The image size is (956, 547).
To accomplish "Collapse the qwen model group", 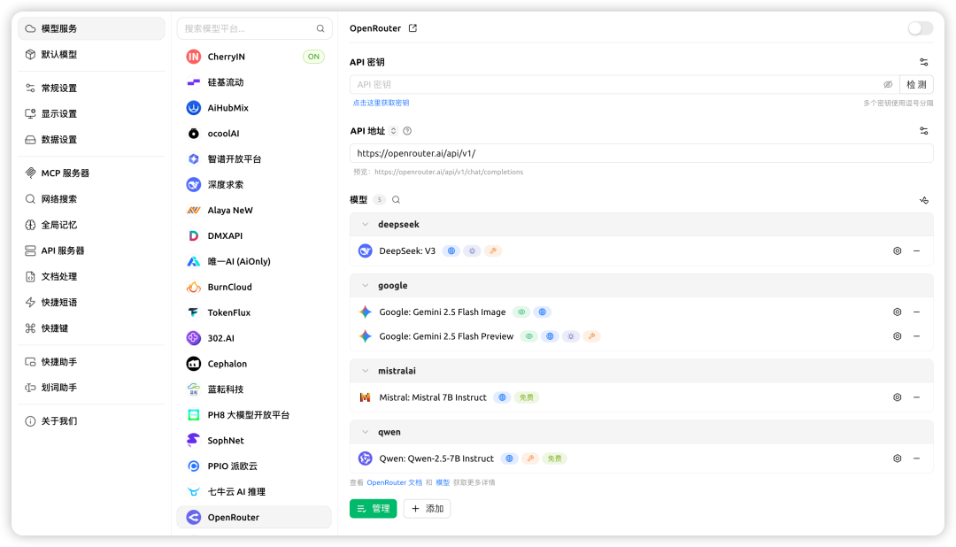I will [366, 432].
